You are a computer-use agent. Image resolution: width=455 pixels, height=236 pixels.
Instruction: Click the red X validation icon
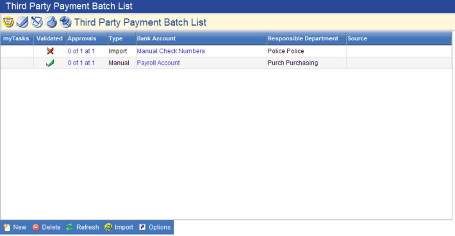[x=50, y=51]
